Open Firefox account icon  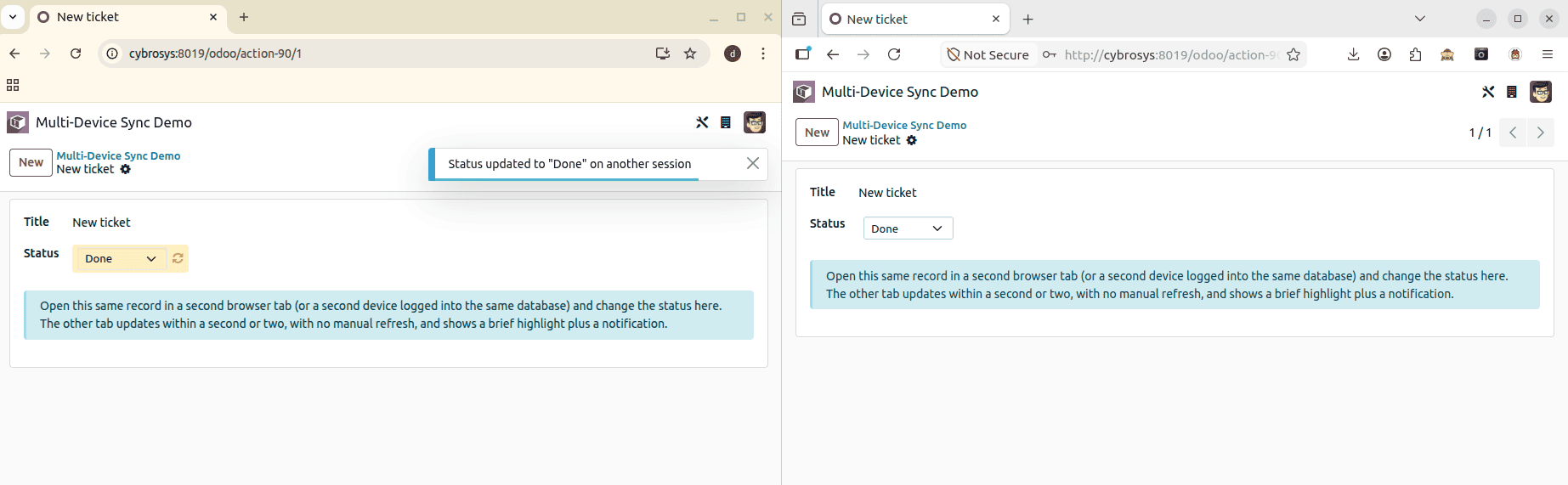(1384, 54)
